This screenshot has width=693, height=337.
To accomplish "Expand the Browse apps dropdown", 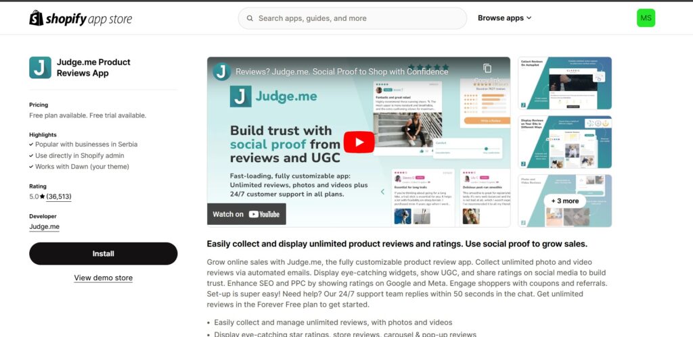I will click(504, 18).
